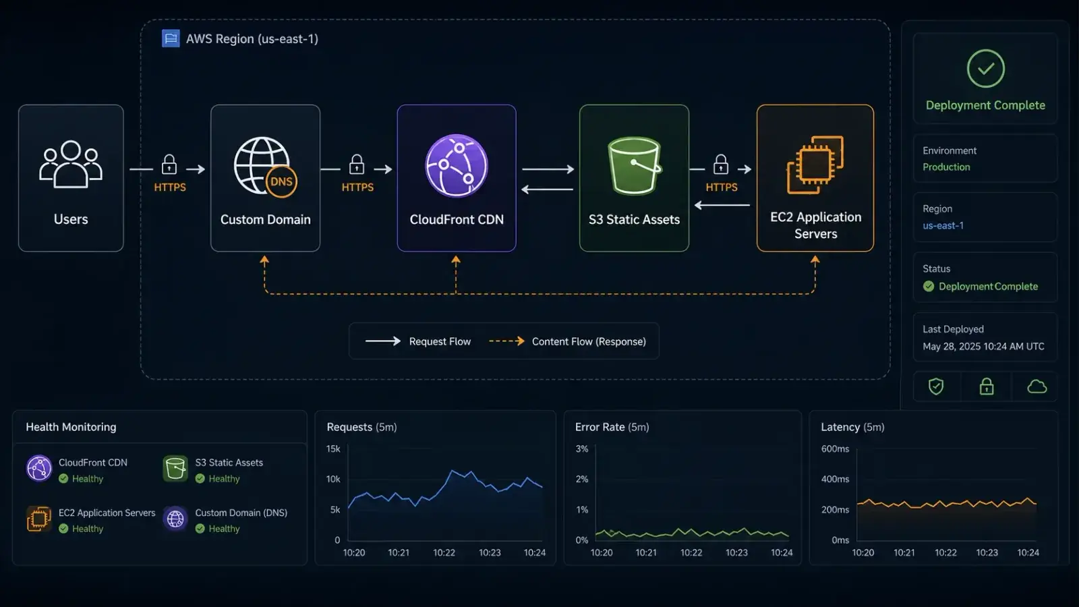Click the green check next to Status Deployment Complete
This screenshot has height=607, width=1079.
pyautogui.click(x=929, y=287)
